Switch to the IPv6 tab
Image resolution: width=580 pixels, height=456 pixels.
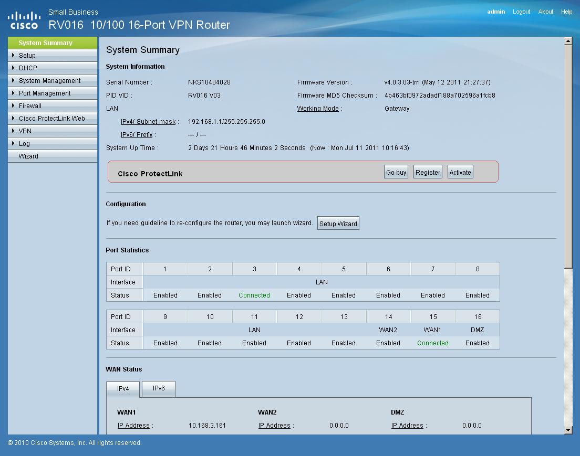(x=159, y=388)
